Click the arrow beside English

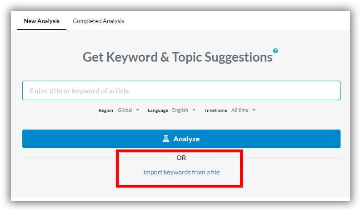(x=194, y=110)
